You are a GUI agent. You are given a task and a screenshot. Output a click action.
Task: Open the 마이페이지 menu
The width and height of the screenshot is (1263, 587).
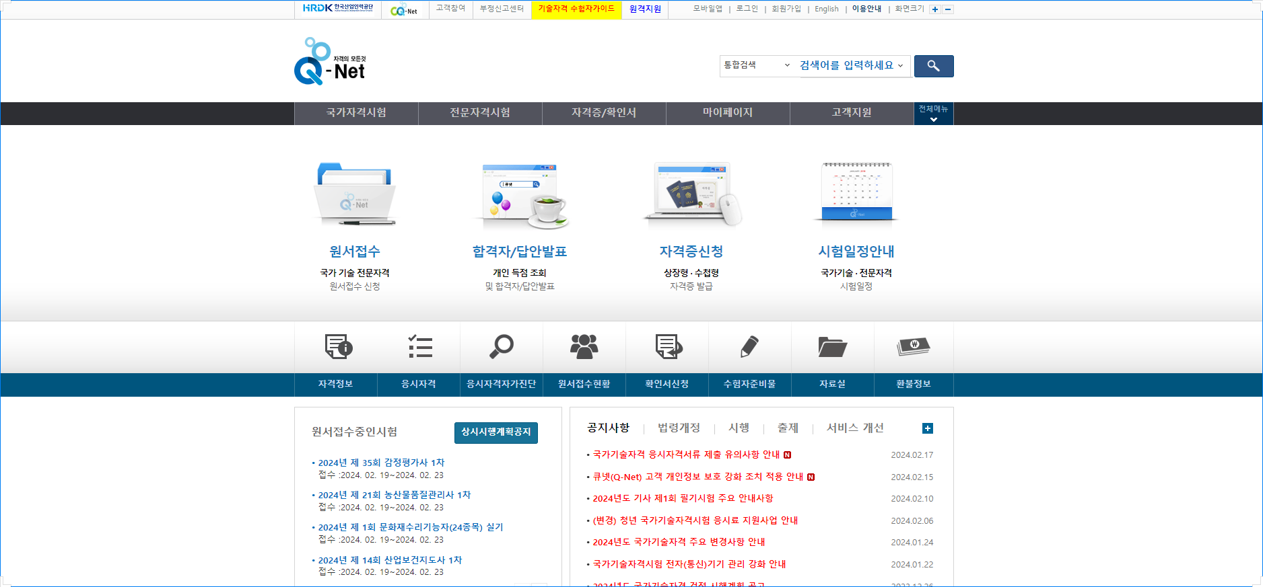click(x=728, y=113)
